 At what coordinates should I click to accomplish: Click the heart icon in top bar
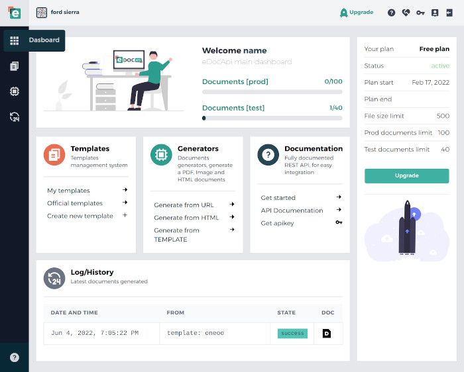pyautogui.click(x=406, y=13)
